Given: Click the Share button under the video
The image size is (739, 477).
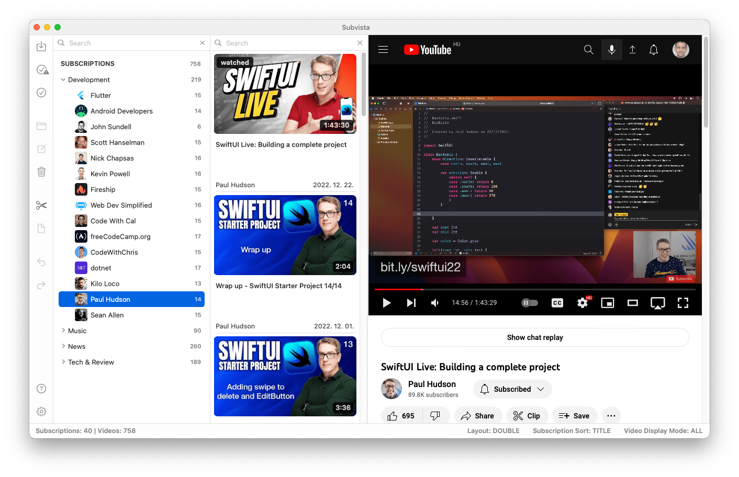Looking at the screenshot, I should 477,416.
